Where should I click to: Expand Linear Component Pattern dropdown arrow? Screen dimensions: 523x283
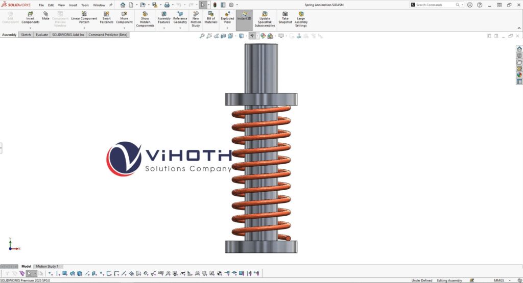(x=84, y=29)
